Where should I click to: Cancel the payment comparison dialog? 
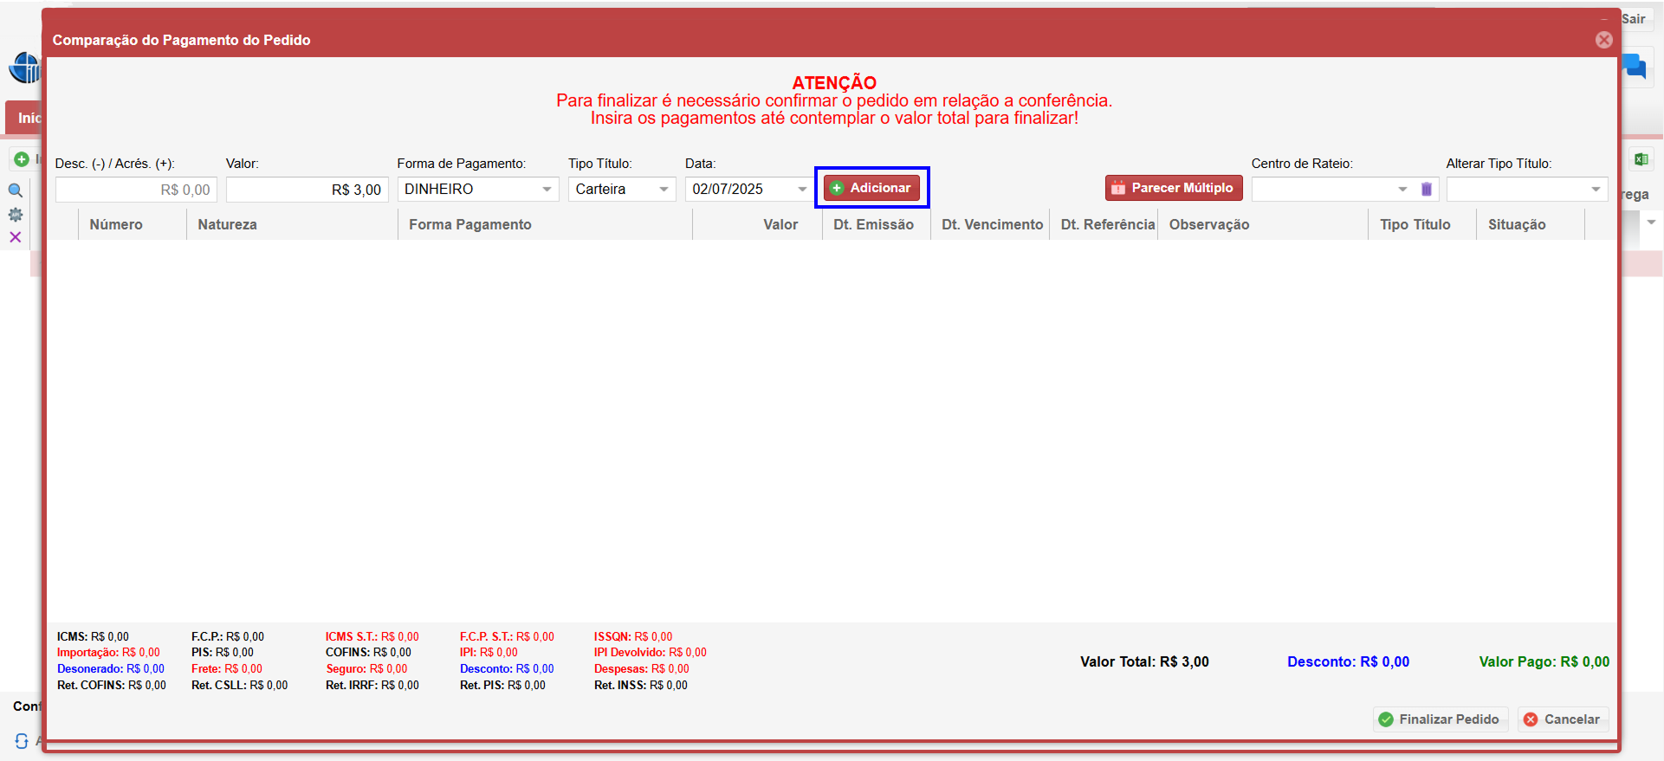[x=1563, y=719]
